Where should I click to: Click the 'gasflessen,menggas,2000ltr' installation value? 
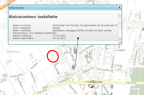click(x=82, y=31)
